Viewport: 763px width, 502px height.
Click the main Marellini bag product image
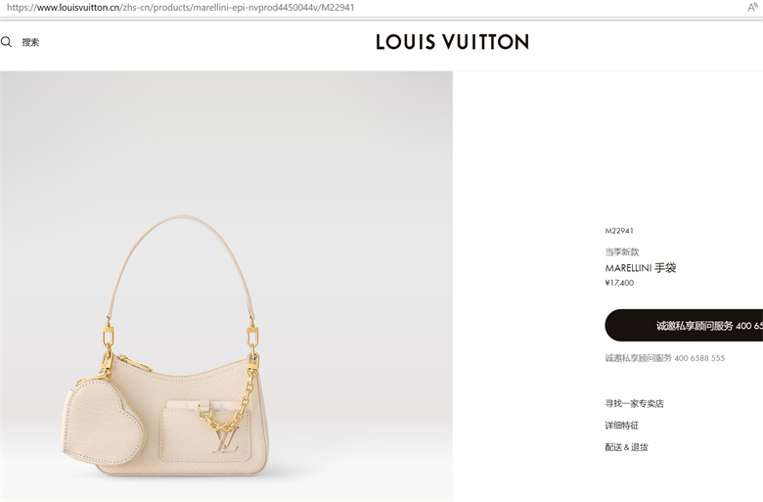[x=226, y=287]
